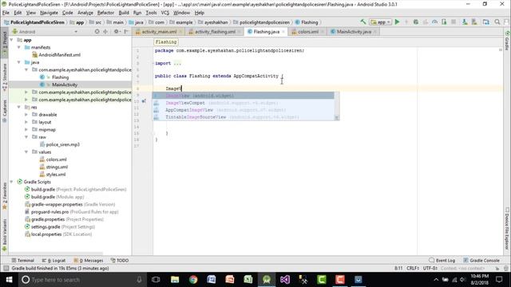511x287 pixels.
Task: Open the Refactor menu
Action: tap(105, 13)
